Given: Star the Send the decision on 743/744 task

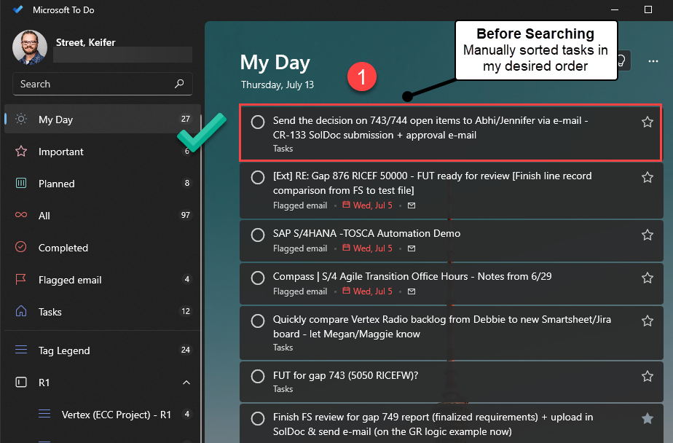Looking at the screenshot, I should coord(648,122).
